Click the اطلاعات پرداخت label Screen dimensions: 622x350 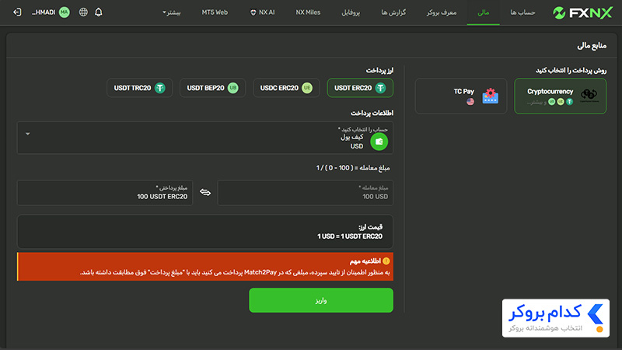[x=372, y=113]
